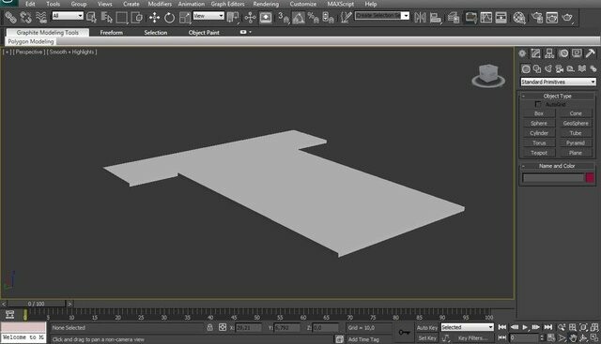The width and height of the screenshot is (601, 344).
Task: Click the Teapot primitive button
Action: pyautogui.click(x=539, y=153)
